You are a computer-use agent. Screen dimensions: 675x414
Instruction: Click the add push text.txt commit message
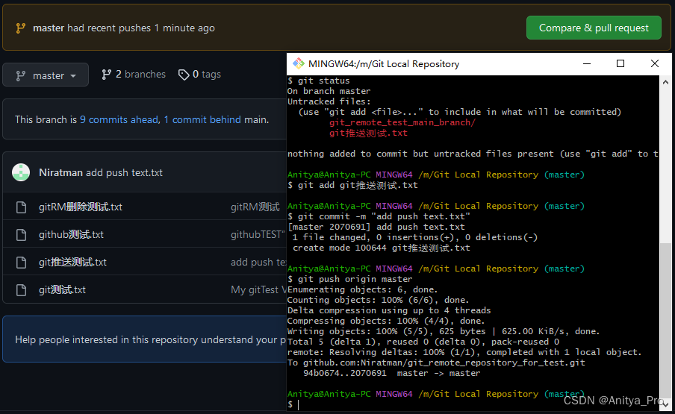click(x=124, y=172)
